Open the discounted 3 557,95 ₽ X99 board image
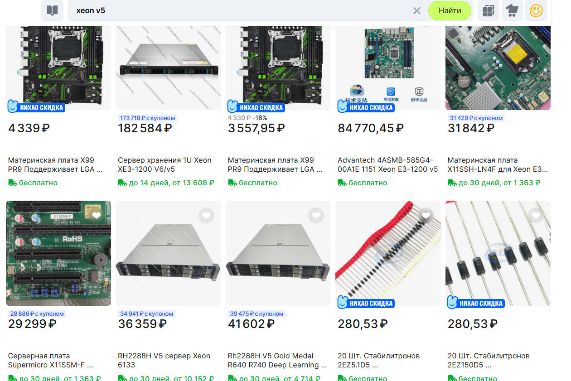The width and height of the screenshot is (571, 381). click(x=278, y=68)
